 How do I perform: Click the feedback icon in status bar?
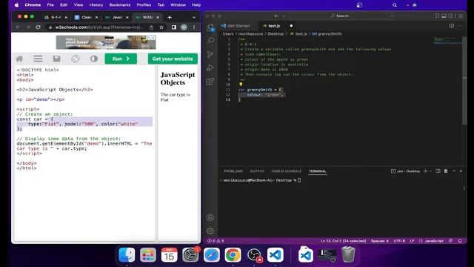[x=451, y=241]
